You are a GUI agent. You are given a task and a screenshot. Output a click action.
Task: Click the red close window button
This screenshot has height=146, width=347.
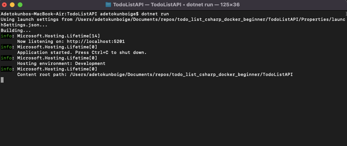(x=4, y=5)
